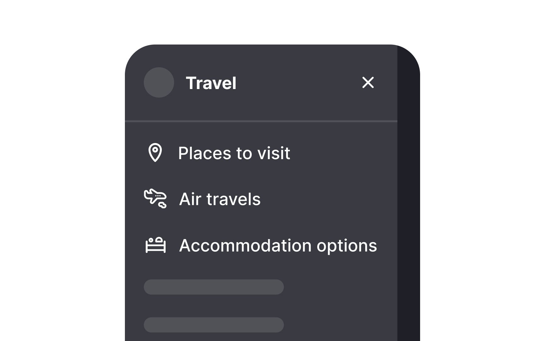Click the location pin icon
The width and height of the screenshot is (545, 341).
pyautogui.click(x=155, y=153)
